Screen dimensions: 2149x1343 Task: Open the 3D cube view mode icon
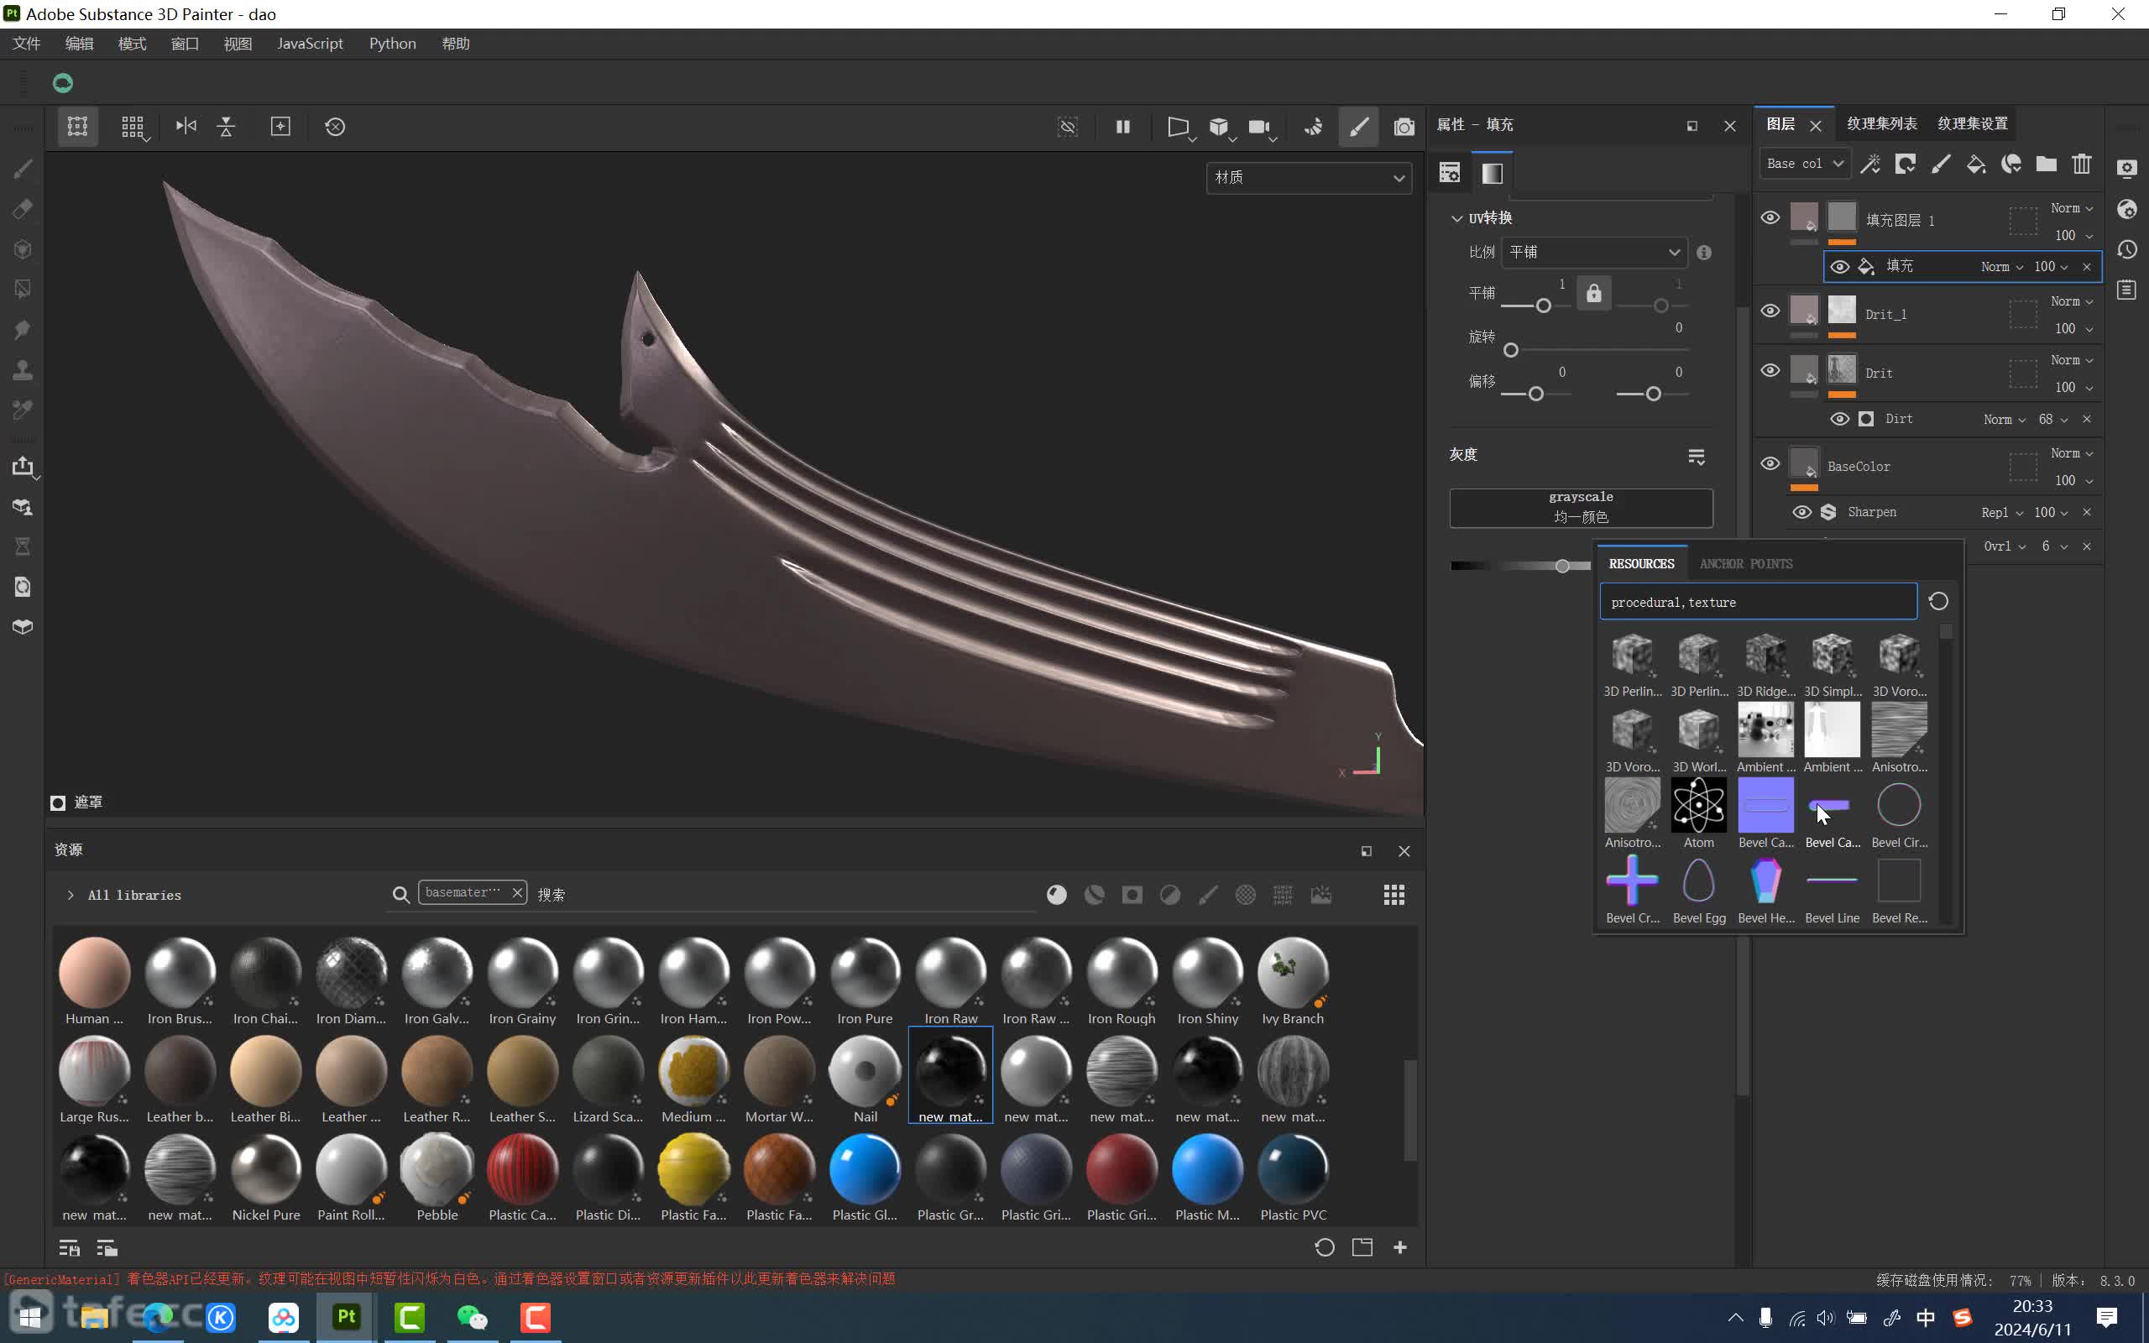click(x=1219, y=126)
